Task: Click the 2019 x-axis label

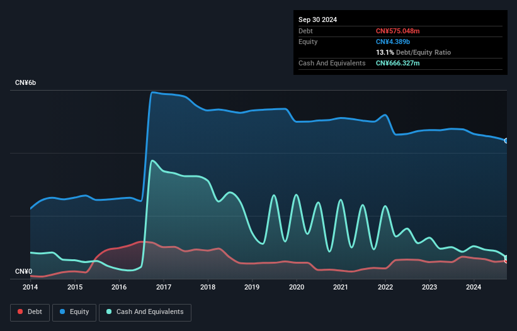Action: click(252, 287)
